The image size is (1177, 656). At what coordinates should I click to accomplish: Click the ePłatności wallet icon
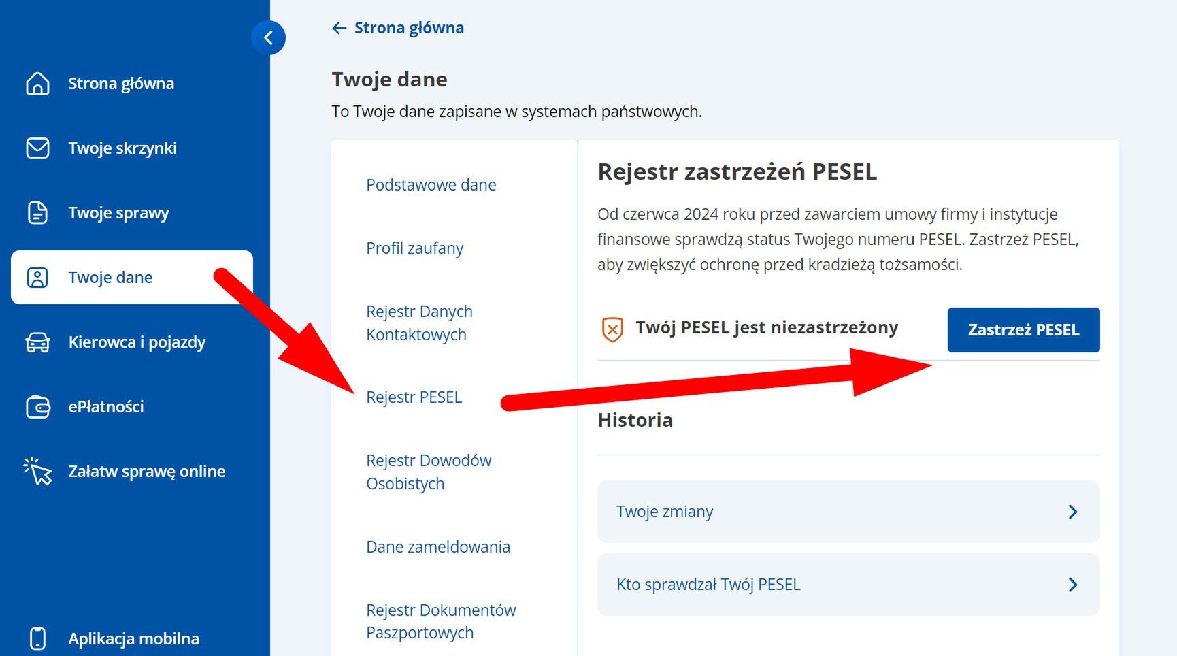(37, 406)
